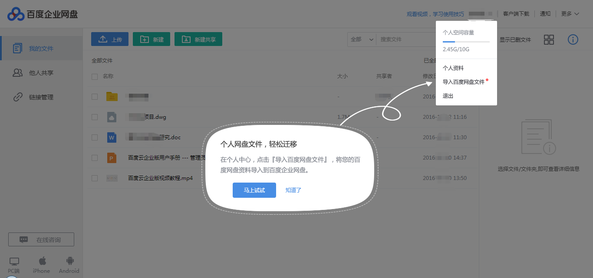This screenshot has height=278, width=593.
Task: Click the PowerPoint file icon
Action: coord(112,158)
